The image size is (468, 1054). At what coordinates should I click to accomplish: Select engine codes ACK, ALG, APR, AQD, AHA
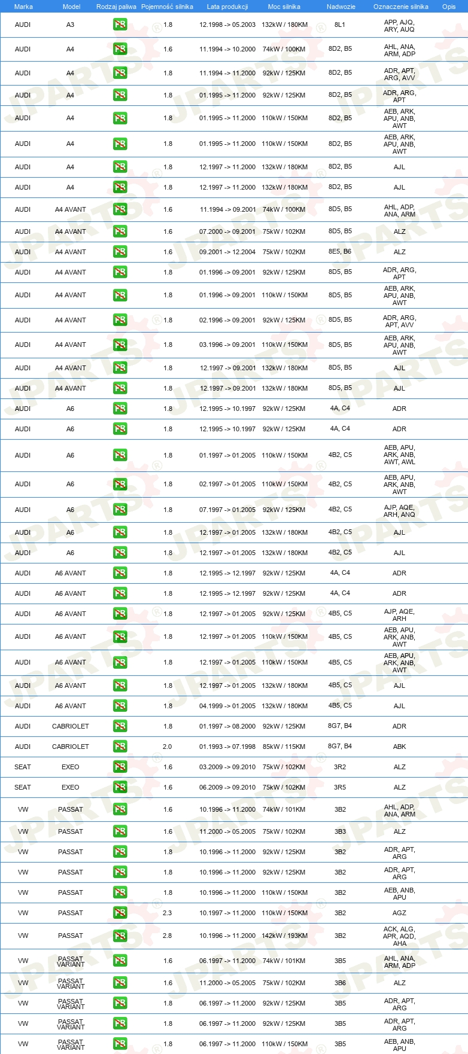click(x=399, y=936)
